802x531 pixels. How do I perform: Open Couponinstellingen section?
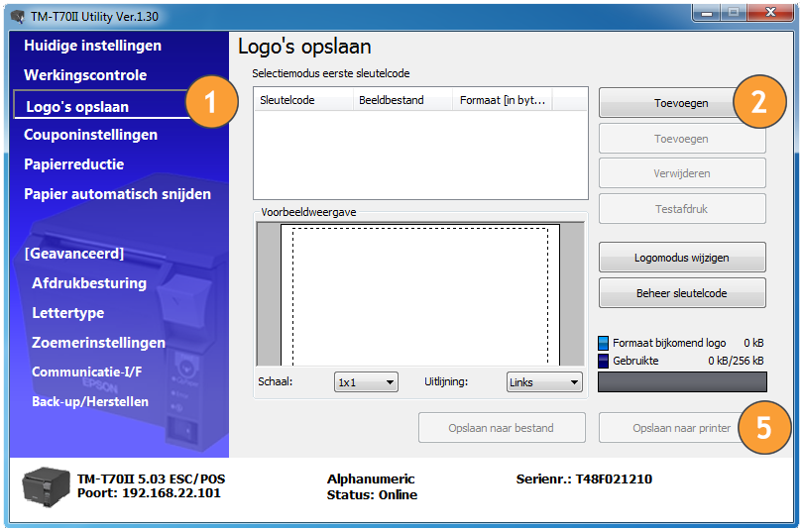pyautogui.click(x=90, y=135)
